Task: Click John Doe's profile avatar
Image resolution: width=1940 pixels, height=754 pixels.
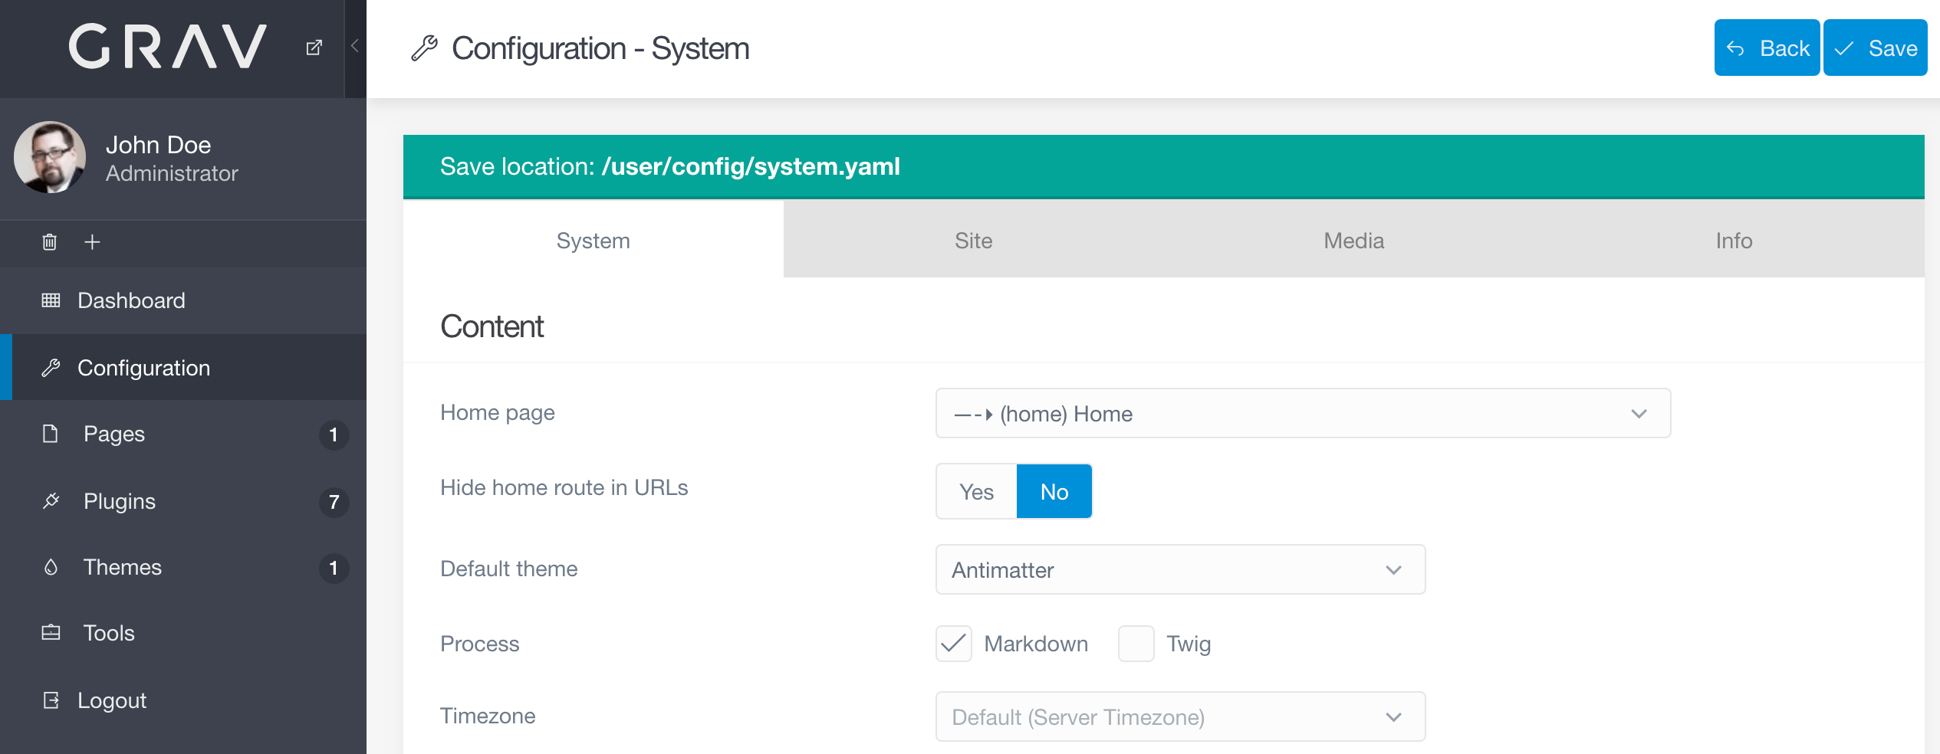Action: click(49, 157)
